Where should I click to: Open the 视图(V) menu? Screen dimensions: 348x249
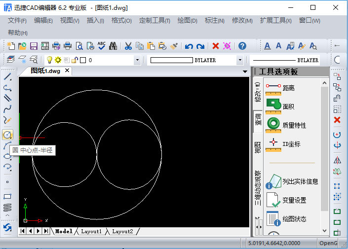click(x=70, y=21)
